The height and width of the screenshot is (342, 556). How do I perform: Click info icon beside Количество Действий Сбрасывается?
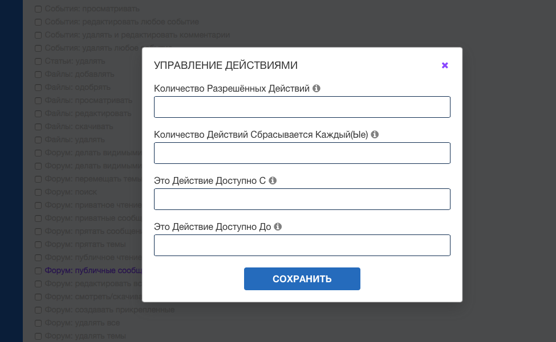pyautogui.click(x=375, y=135)
